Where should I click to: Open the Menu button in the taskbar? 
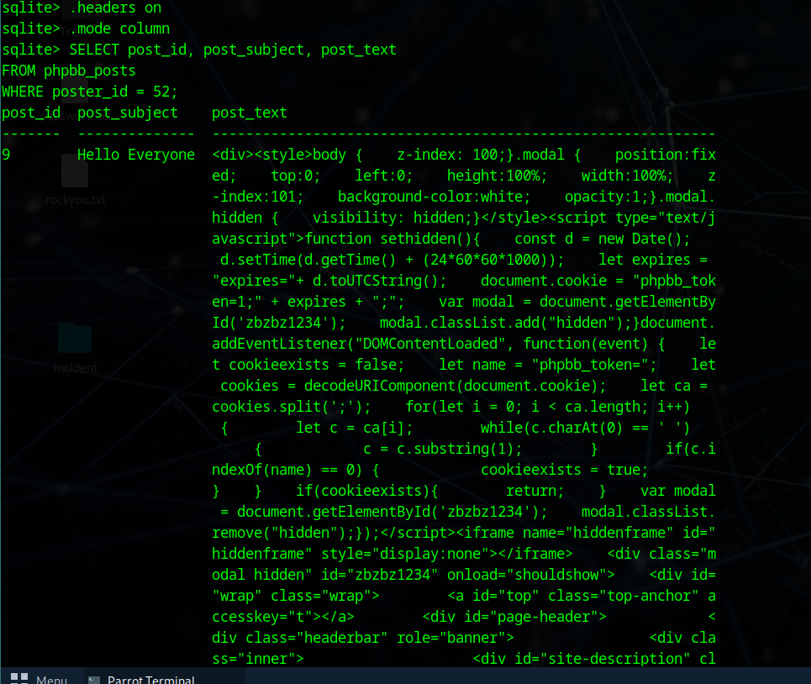tap(39, 679)
